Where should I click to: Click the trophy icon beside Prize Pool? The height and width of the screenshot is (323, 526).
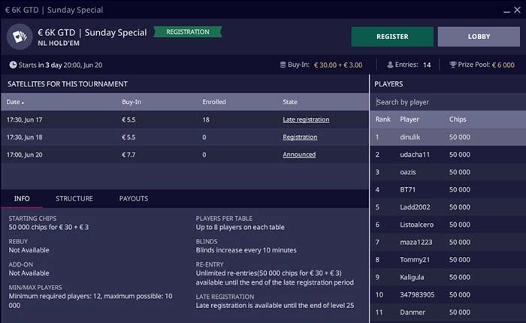(453, 65)
